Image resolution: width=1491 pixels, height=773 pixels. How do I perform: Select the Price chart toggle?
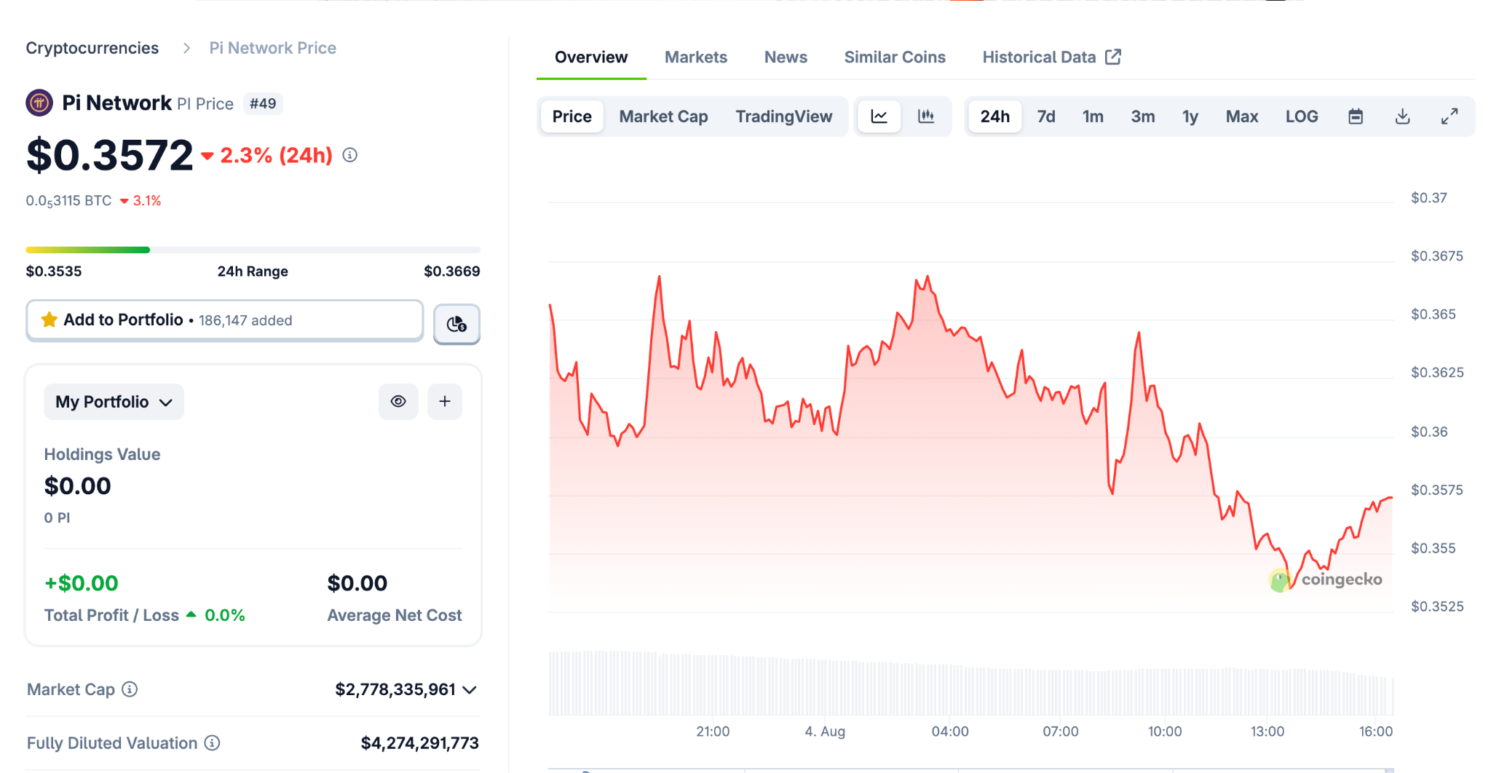pos(572,116)
